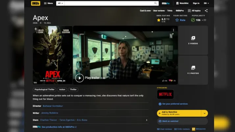This screenshot has height=132, width=235.
Task: Open the 32 Critic reviews link
Action: coord(182,129)
